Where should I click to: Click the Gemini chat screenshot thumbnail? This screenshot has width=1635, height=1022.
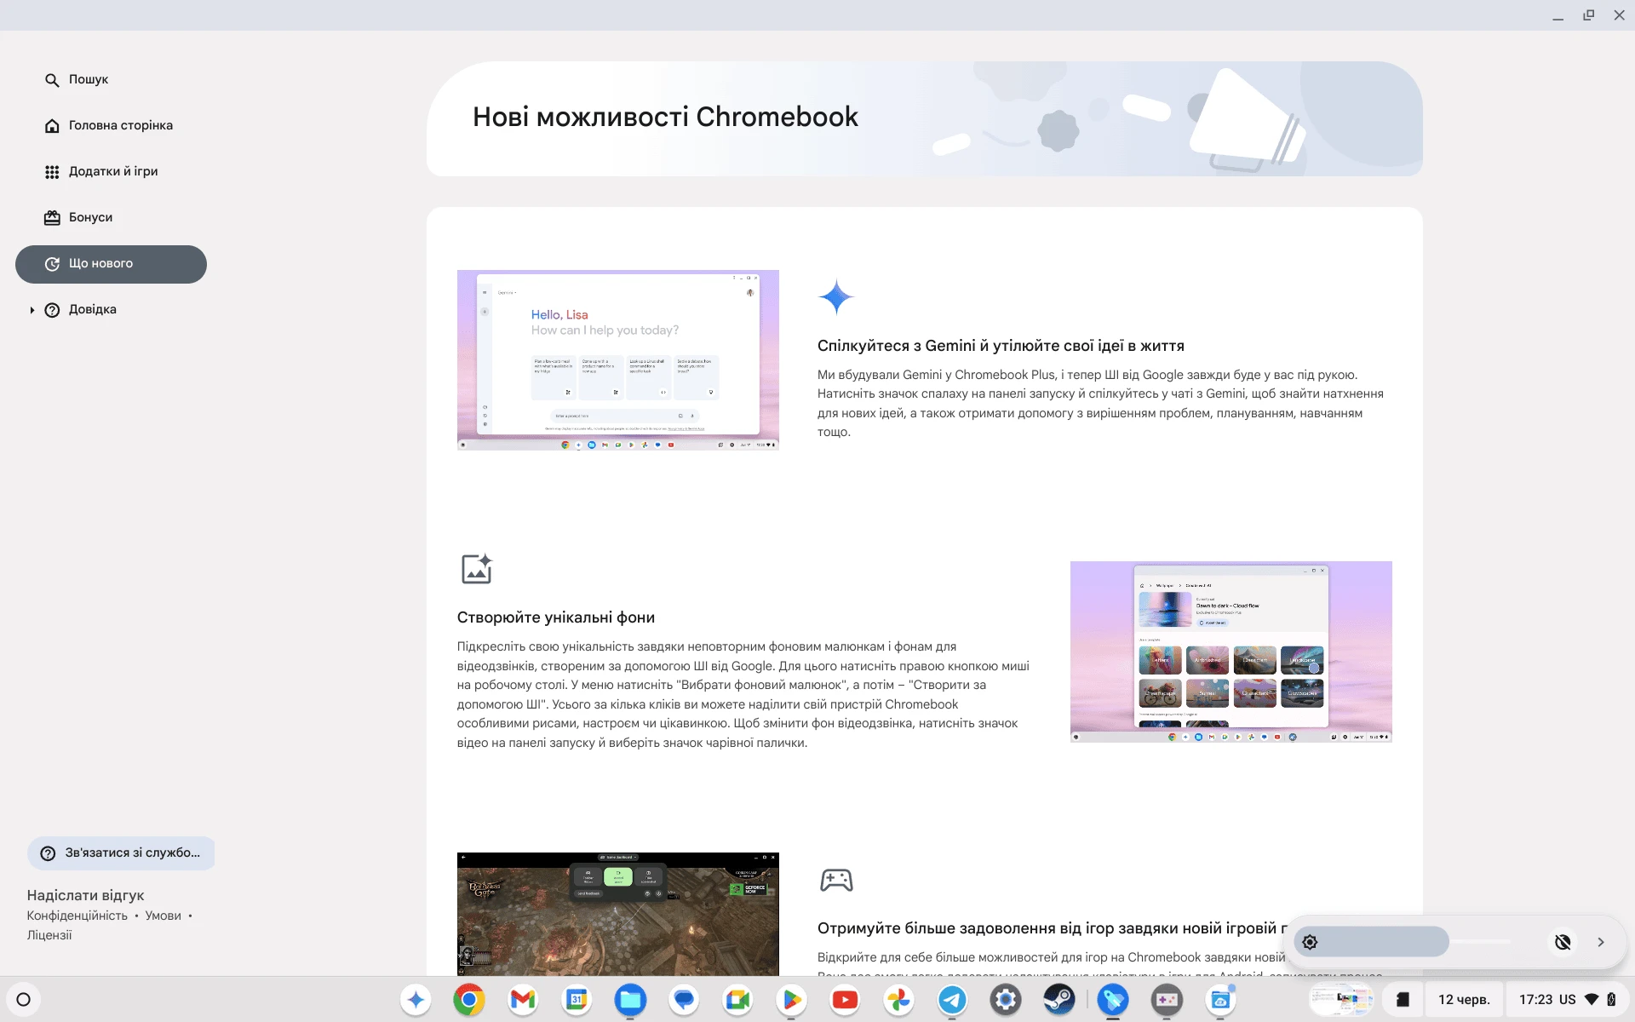(x=618, y=360)
